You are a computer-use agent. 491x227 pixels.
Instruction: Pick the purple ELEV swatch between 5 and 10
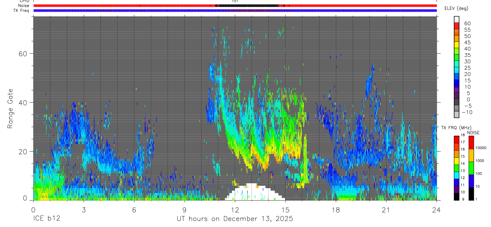(457, 90)
